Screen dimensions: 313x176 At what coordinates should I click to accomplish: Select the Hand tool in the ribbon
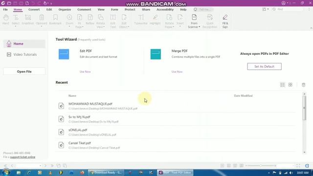pos(6,20)
